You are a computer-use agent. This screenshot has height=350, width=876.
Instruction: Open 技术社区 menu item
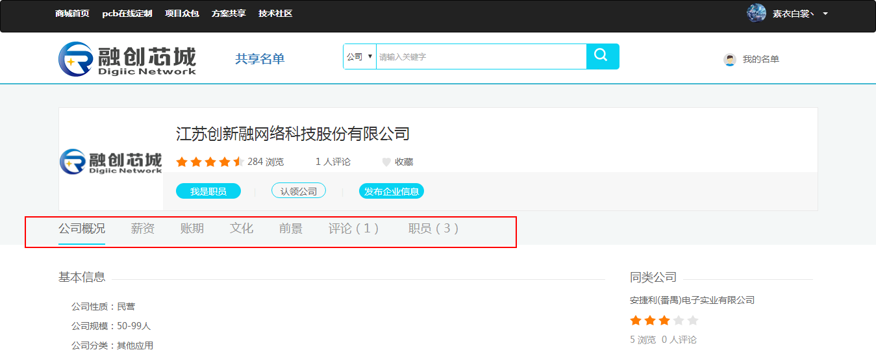pos(275,14)
